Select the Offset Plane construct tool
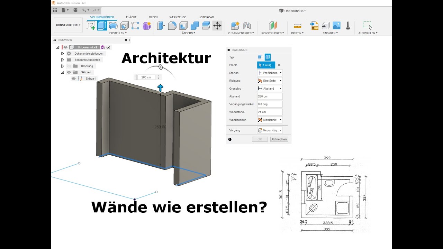Viewport: 443px width, 249px height. [273, 26]
